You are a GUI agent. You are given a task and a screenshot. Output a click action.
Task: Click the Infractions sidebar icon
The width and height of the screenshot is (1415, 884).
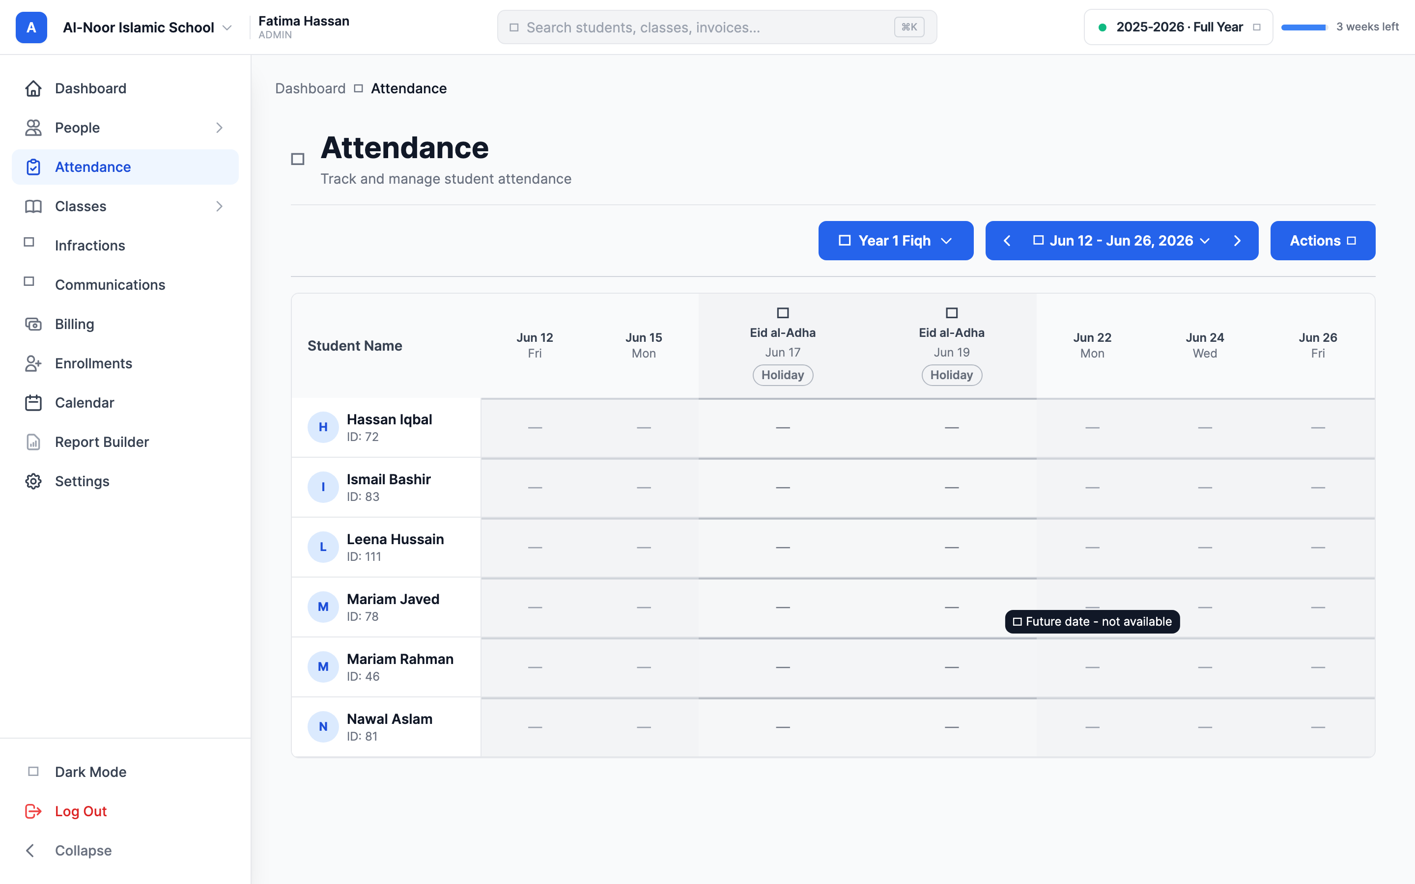tap(29, 242)
